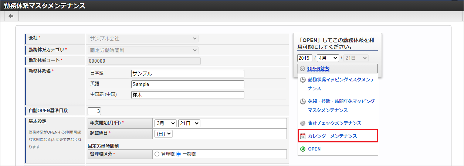Click green power icon beside OPEN
464x166 pixels.
coord(302,149)
